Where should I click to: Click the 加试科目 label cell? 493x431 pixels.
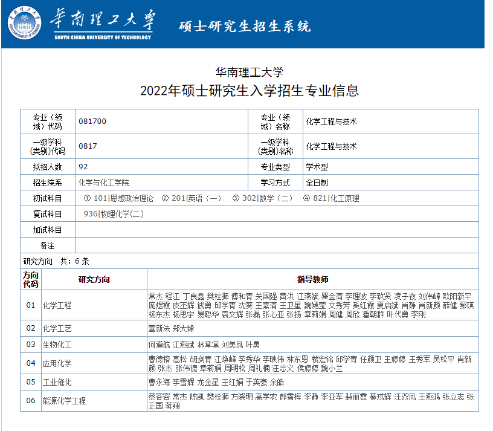tap(48, 230)
